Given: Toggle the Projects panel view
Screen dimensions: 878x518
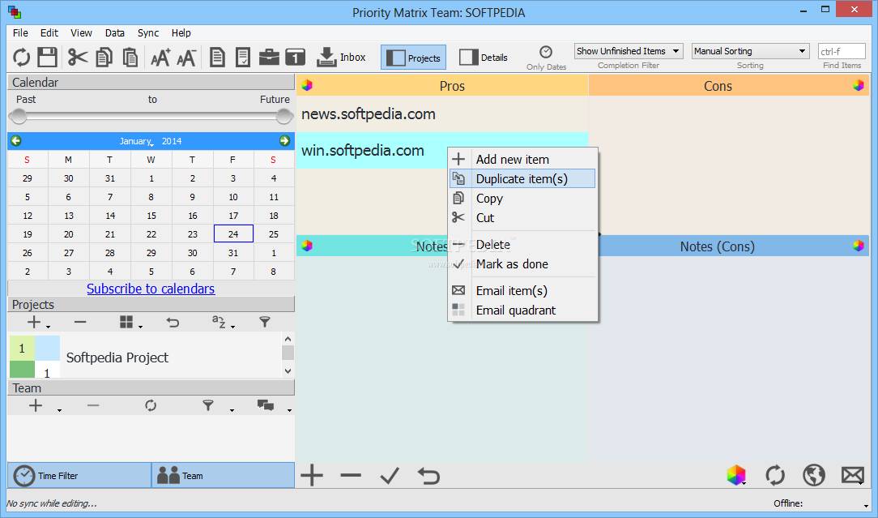Looking at the screenshot, I should tap(413, 58).
